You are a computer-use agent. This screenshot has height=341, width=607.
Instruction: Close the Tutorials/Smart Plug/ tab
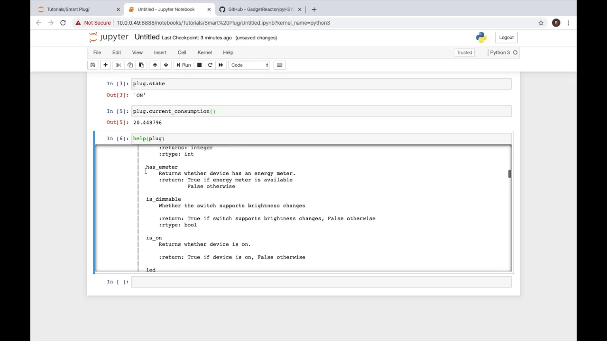(118, 9)
